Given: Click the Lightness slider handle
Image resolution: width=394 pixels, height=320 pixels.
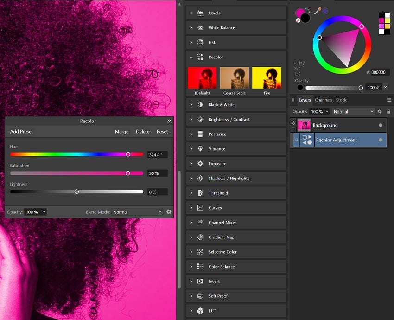Looking at the screenshot, I should pos(76,191).
